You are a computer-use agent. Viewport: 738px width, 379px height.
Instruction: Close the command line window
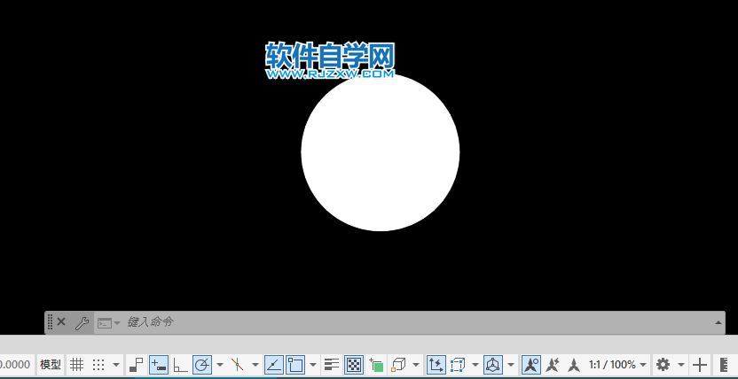[x=61, y=321]
